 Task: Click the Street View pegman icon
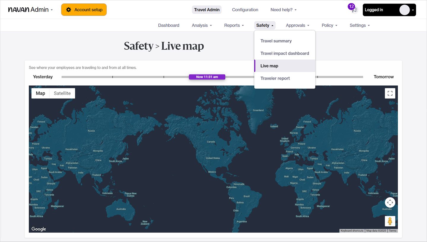point(390,221)
